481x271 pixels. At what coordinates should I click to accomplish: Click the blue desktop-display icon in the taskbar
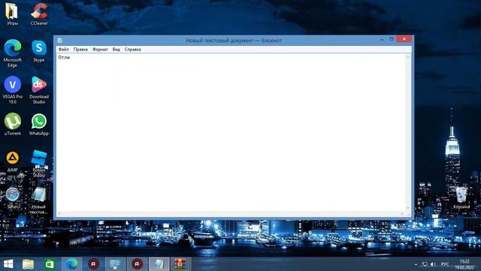115,264
